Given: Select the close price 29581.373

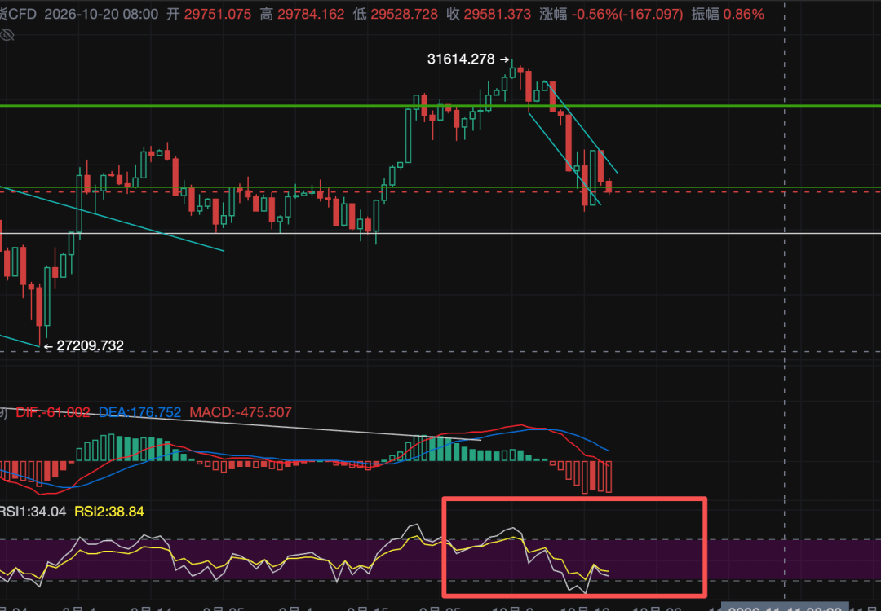Looking at the screenshot, I should (x=496, y=15).
